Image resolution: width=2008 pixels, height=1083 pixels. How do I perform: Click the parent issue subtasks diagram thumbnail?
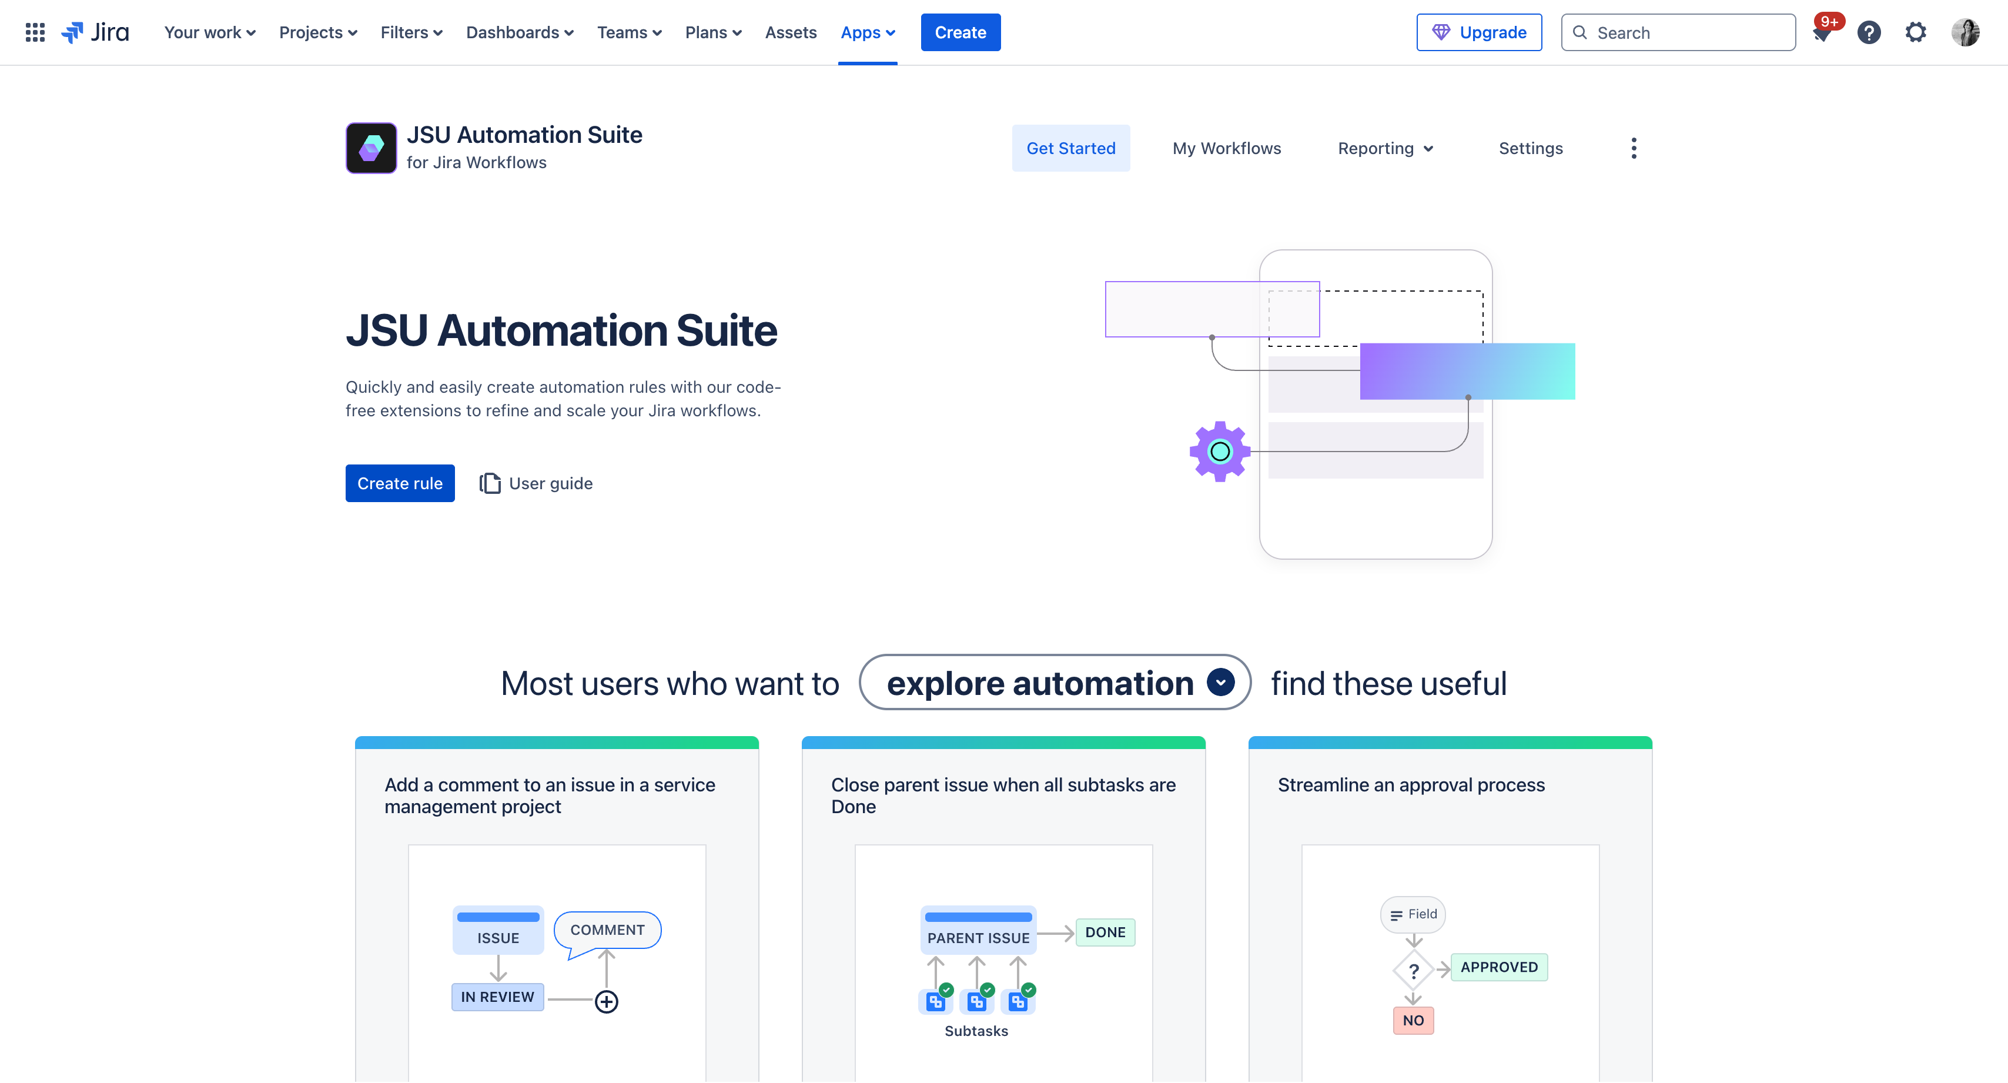[x=1003, y=964]
